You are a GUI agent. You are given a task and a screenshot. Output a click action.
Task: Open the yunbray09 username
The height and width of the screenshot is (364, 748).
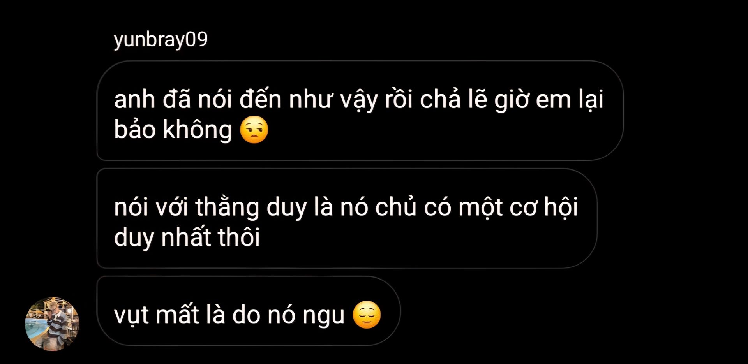pos(161,40)
